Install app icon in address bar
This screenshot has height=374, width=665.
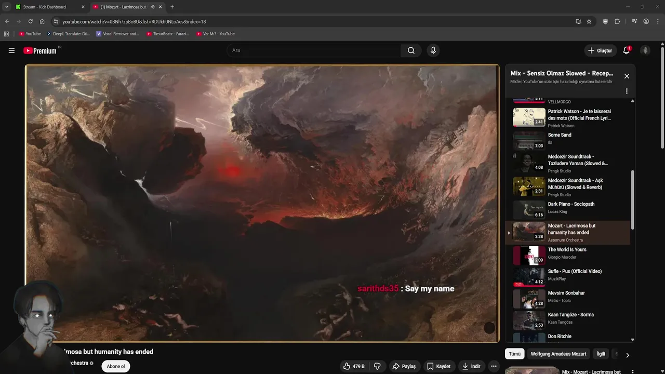[x=578, y=21]
